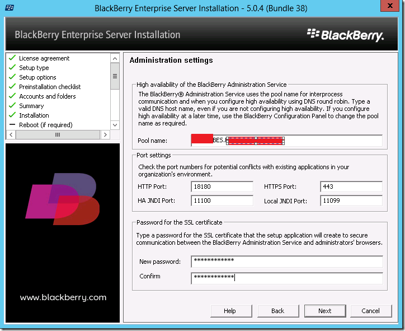
Task: Click the vertical scrollbar thumb in steps list
Action: (x=115, y=76)
